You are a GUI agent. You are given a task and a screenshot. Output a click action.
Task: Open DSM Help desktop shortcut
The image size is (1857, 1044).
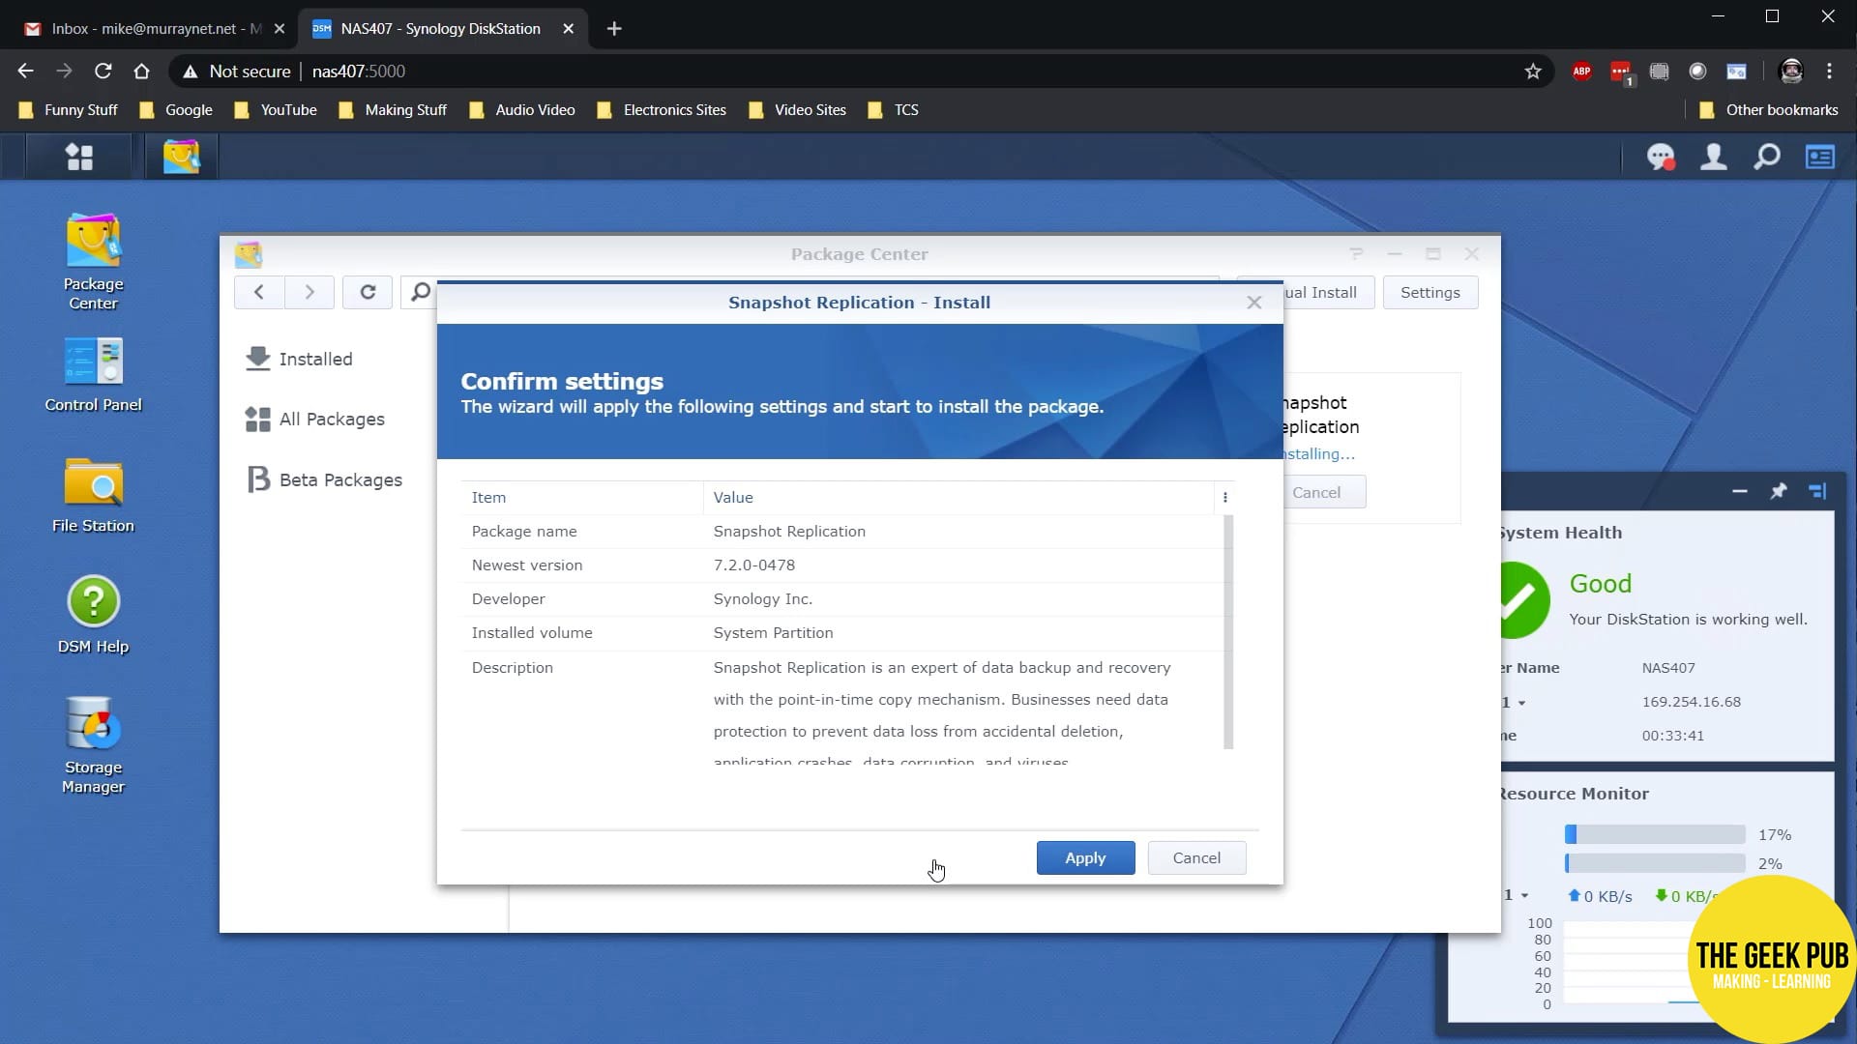coord(93,616)
